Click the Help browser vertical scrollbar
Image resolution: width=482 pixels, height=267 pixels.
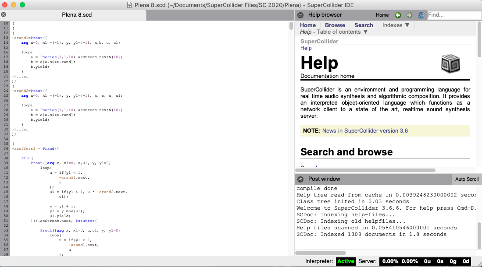click(x=479, y=39)
